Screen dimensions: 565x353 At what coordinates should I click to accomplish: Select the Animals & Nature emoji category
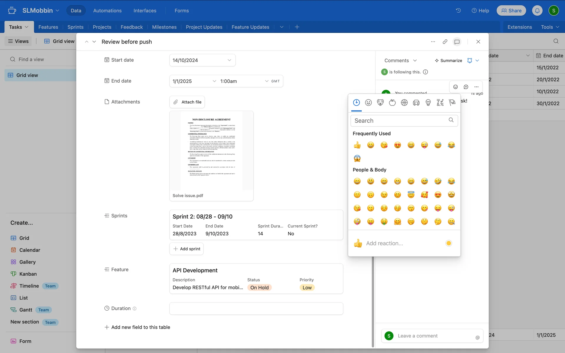[380, 102]
